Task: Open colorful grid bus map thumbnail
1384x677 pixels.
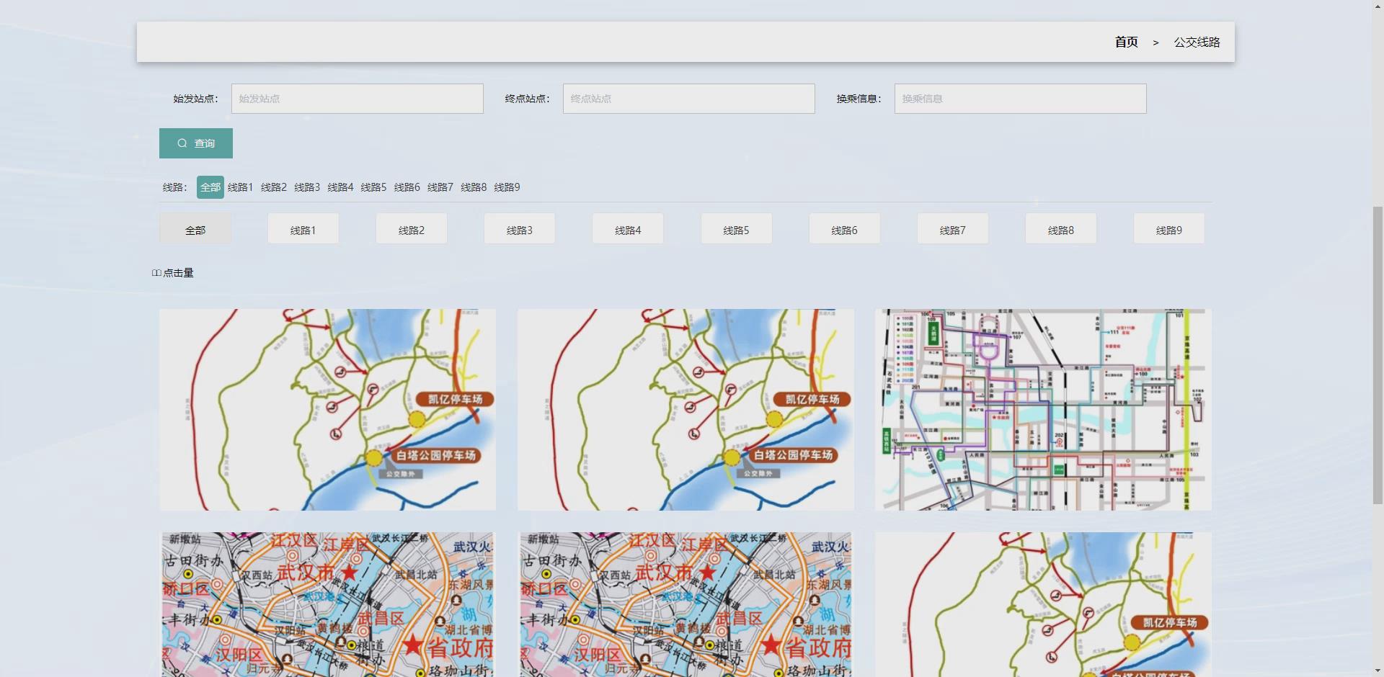Action: tap(1043, 410)
